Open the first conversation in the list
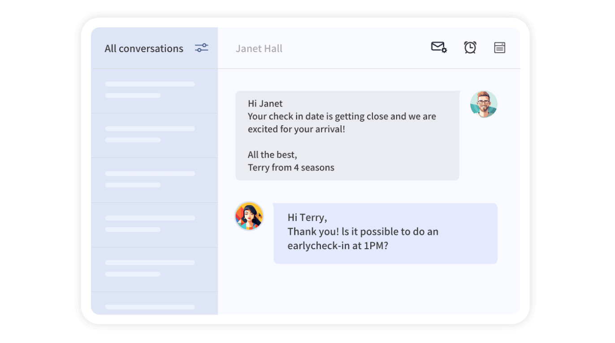Image resolution: width=615 pixels, height=343 pixels. pos(155,91)
